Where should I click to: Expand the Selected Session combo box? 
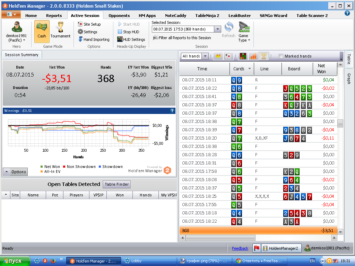[218, 29]
